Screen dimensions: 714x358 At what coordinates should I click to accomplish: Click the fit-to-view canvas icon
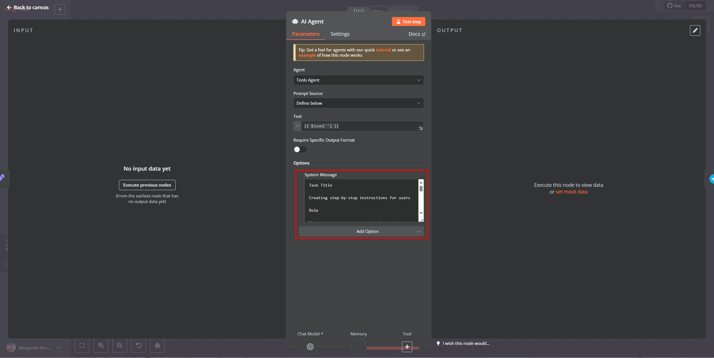(82, 345)
